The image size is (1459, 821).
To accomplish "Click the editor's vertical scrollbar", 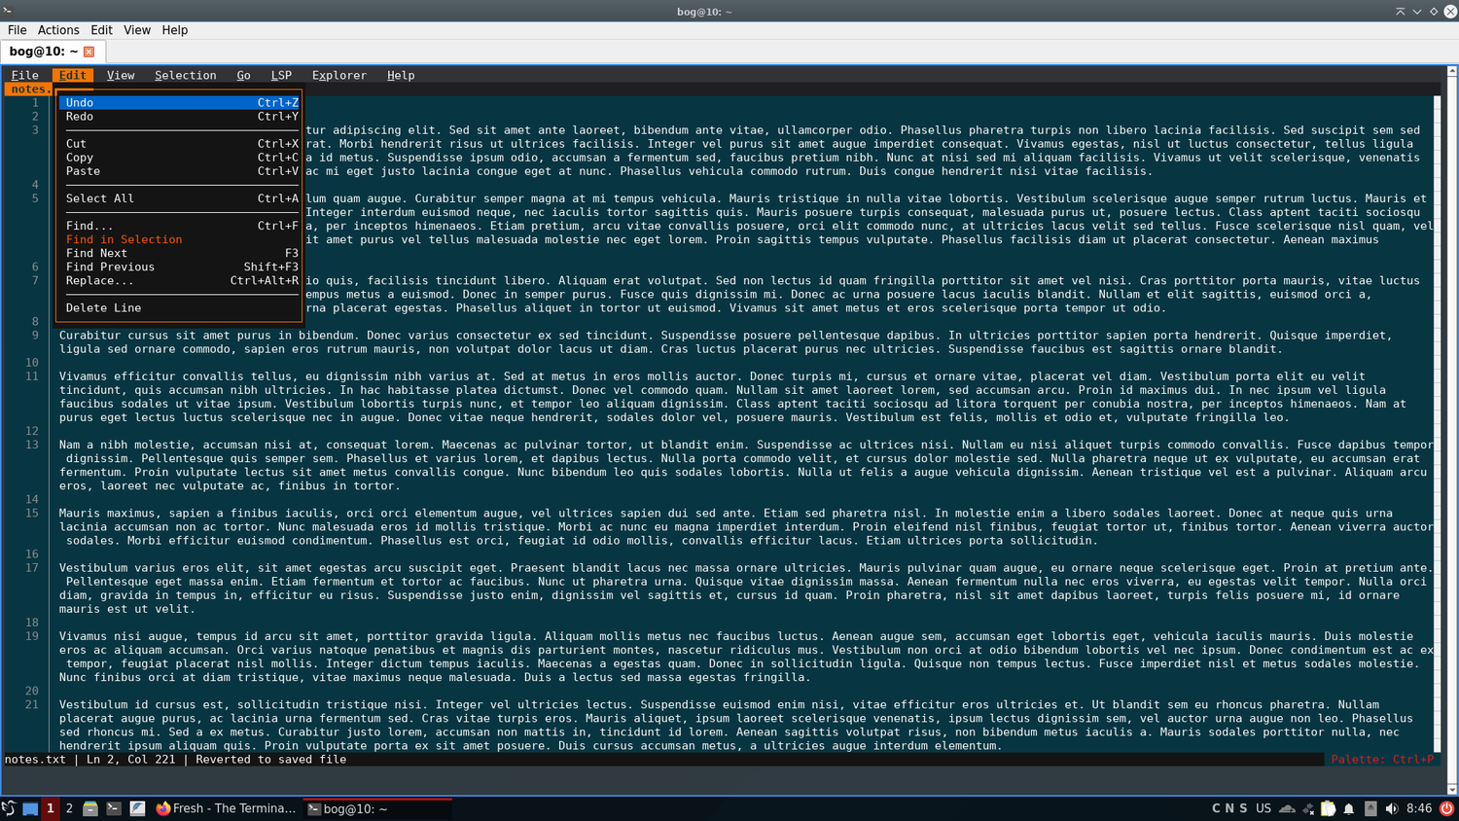I will pos(1439,423).
